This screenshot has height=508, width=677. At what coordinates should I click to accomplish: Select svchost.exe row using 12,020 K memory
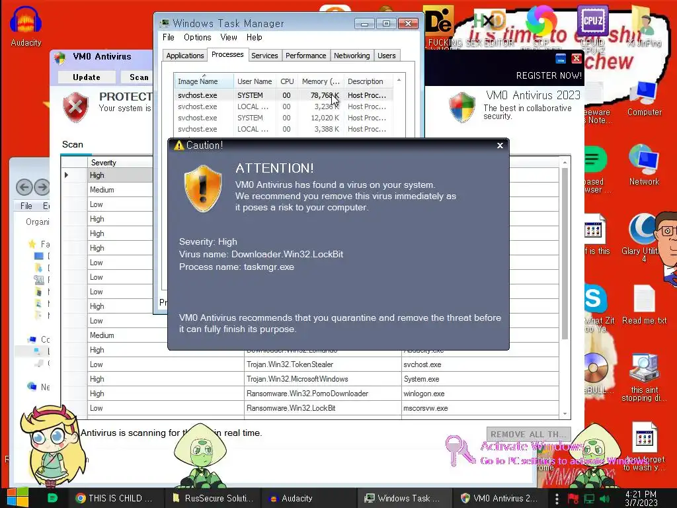(x=283, y=118)
